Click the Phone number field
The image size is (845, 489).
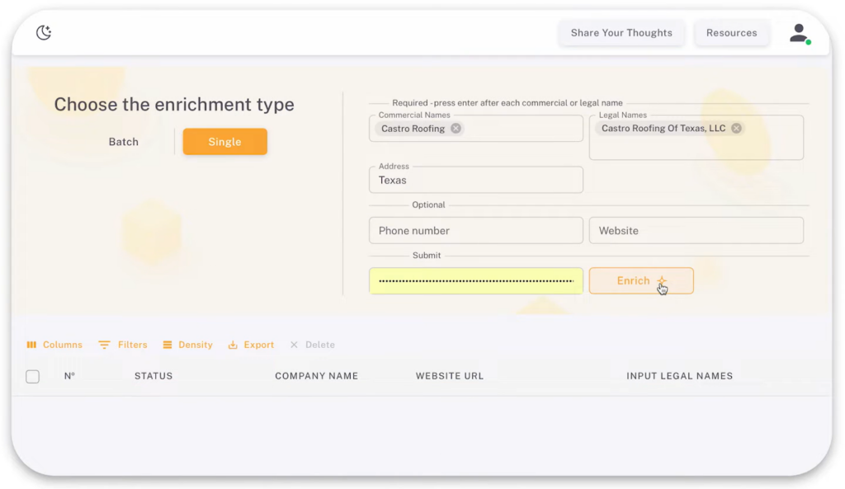tap(475, 230)
